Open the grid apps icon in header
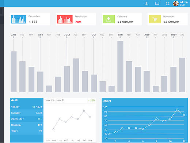The width and height of the screenshot is (190, 143). tap(168, 3)
